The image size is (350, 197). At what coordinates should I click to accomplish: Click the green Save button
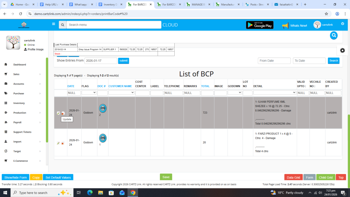[x=166, y=177]
